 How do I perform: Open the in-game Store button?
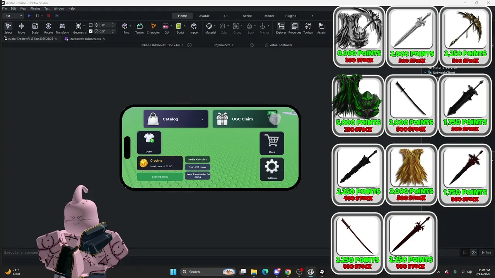click(x=272, y=143)
